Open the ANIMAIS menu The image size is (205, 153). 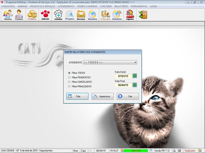[x=23, y=6]
